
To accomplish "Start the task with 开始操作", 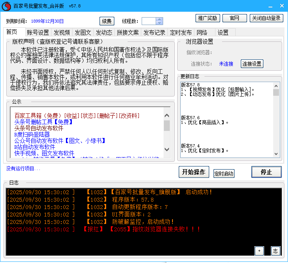I will pyautogui.click(x=194, y=172).
